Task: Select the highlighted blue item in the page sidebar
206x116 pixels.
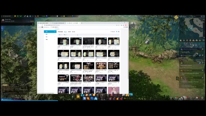Action: click(50, 31)
